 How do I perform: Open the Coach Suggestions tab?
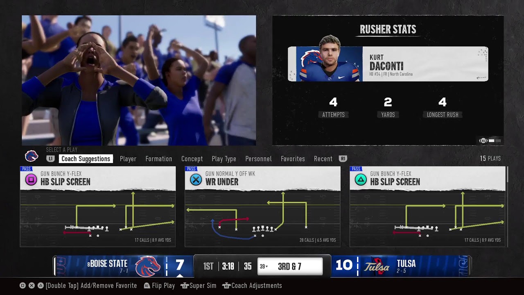point(86,159)
